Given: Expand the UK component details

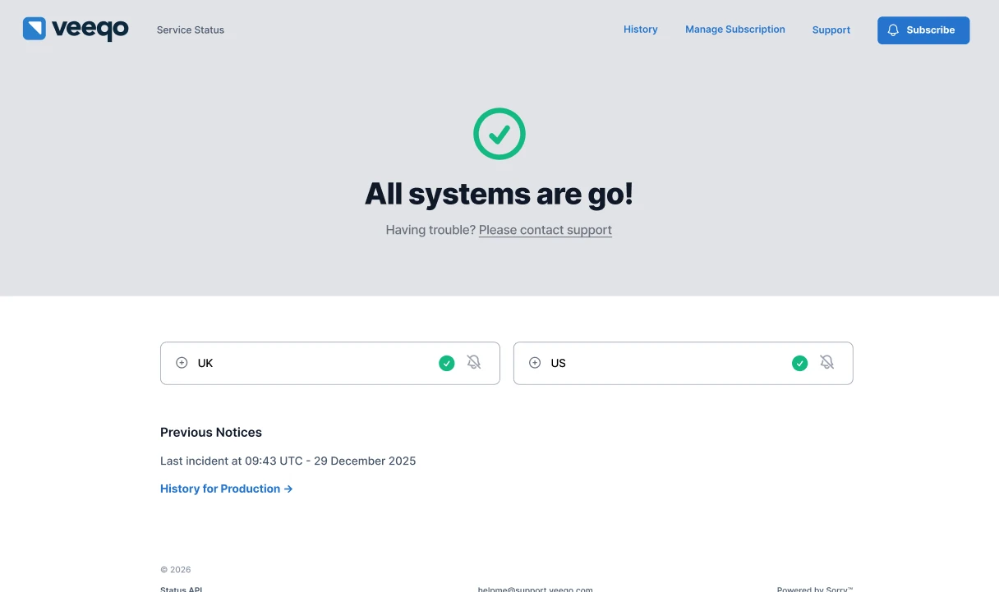Looking at the screenshot, I should coord(182,362).
